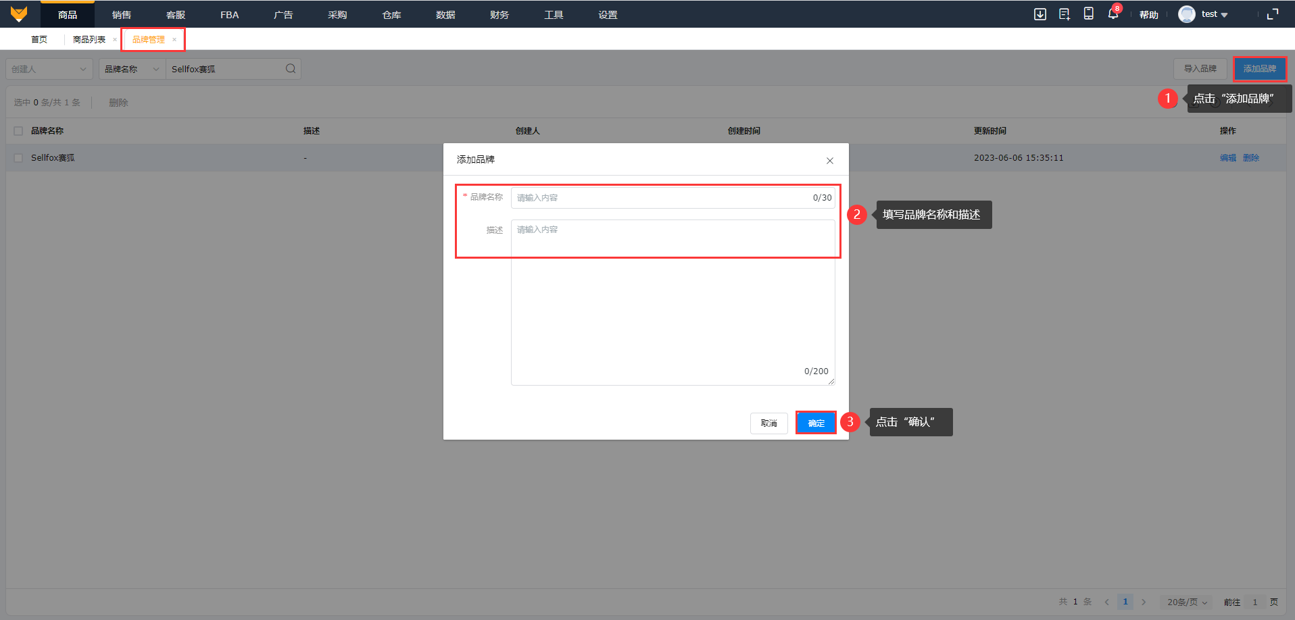Open the 设置 top menu
Image resolution: width=1295 pixels, height=620 pixels.
pos(608,15)
